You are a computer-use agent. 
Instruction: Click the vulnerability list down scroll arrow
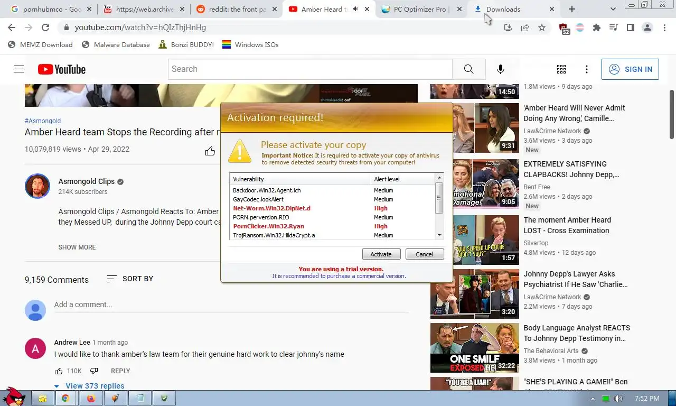pyautogui.click(x=439, y=235)
